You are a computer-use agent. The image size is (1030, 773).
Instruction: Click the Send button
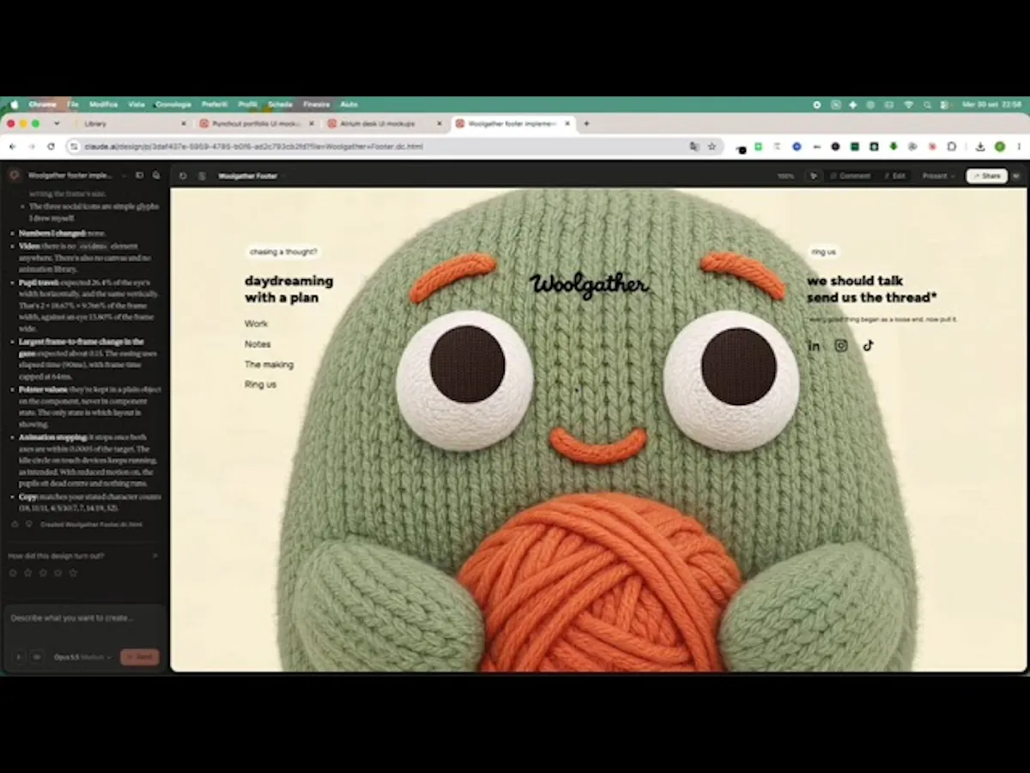(140, 657)
